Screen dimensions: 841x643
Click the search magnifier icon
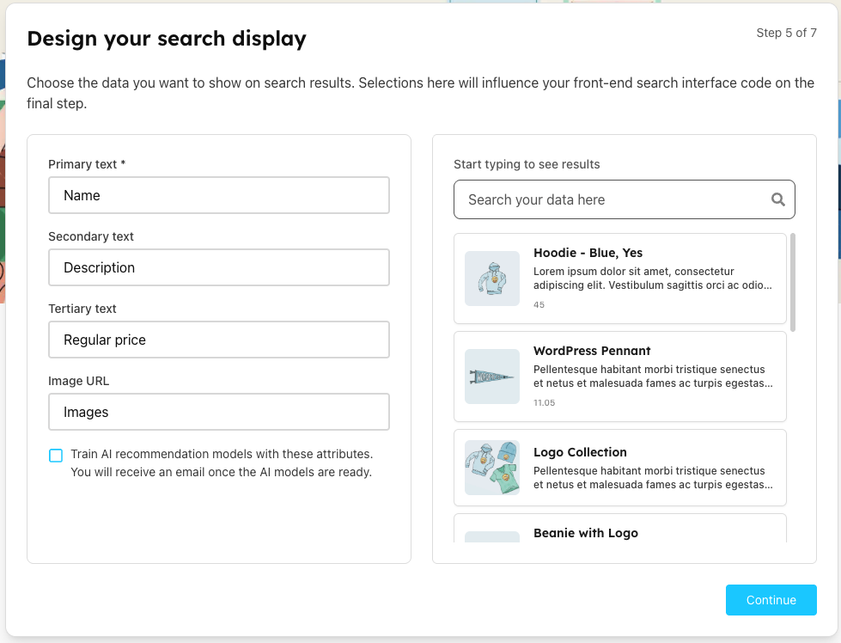coord(777,199)
